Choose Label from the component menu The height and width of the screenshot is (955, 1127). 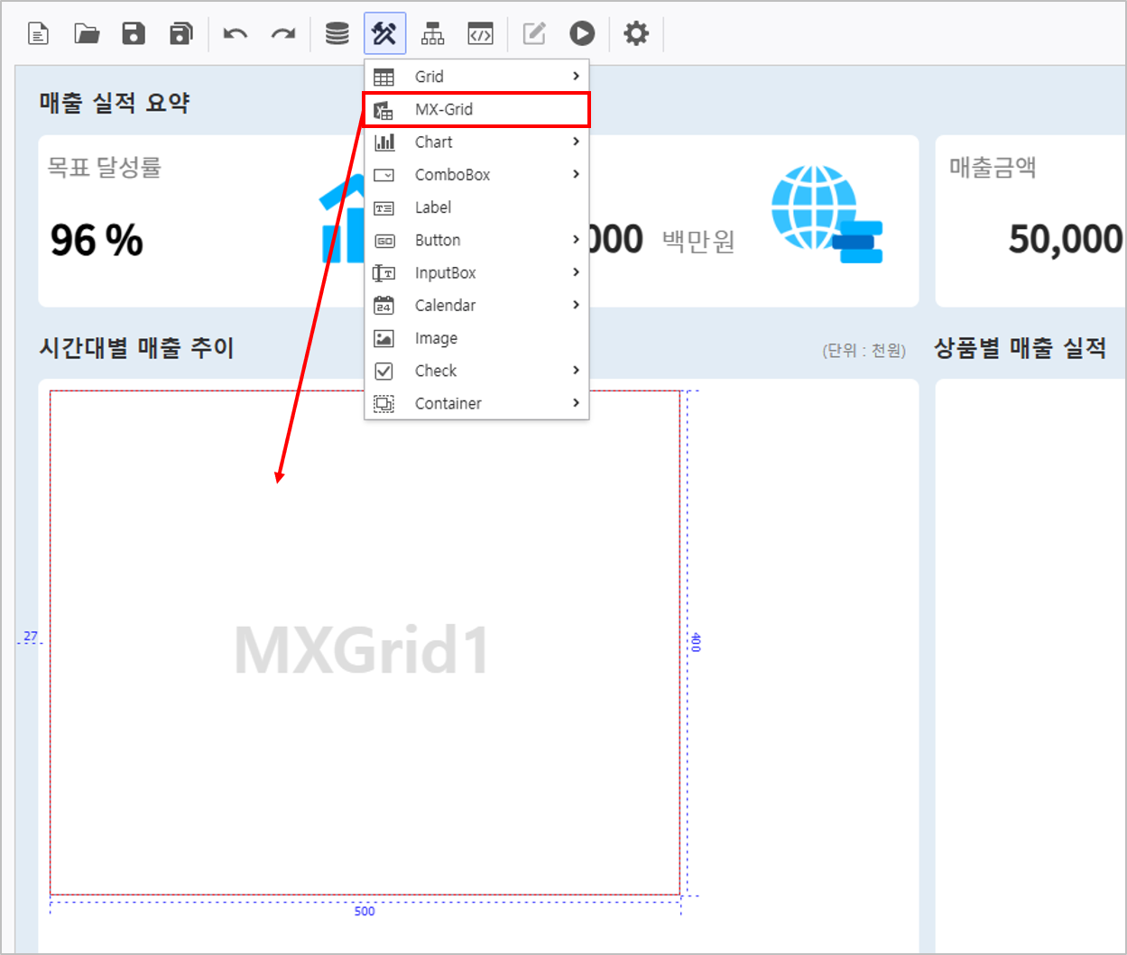(x=476, y=207)
